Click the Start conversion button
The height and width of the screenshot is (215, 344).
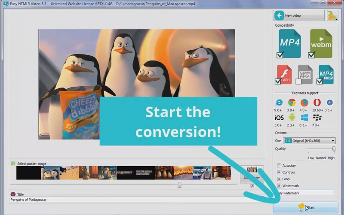(x=305, y=208)
